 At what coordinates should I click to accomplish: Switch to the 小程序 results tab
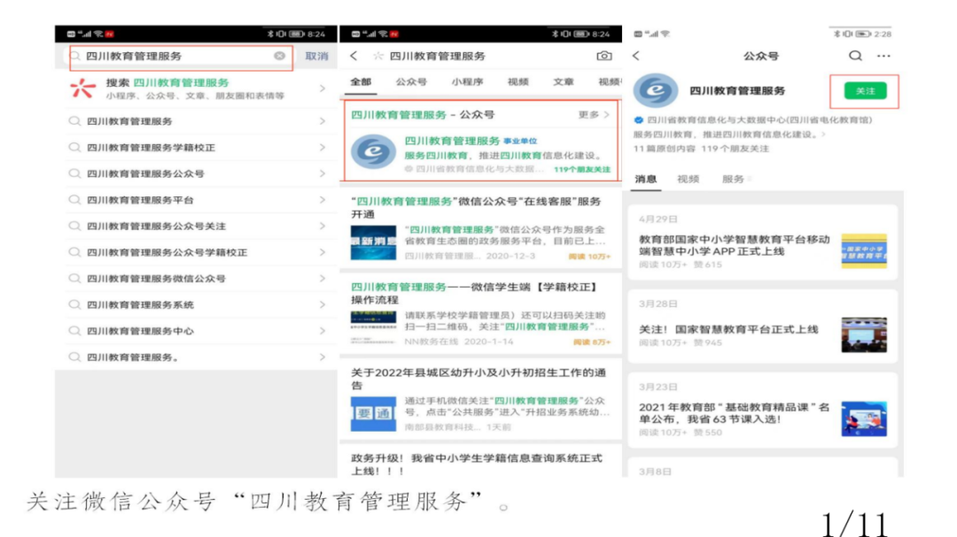pyautogui.click(x=467, y=81)
